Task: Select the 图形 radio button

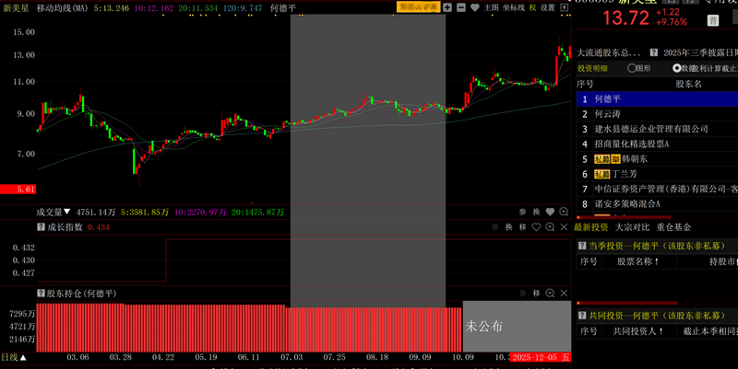Action: [633, 68]
